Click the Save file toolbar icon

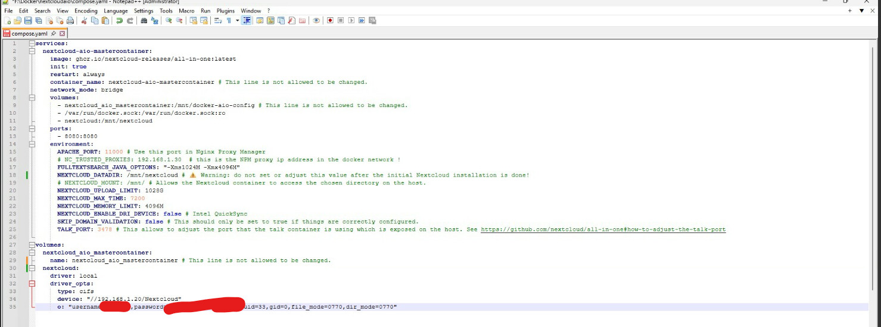tap(28, 21)
